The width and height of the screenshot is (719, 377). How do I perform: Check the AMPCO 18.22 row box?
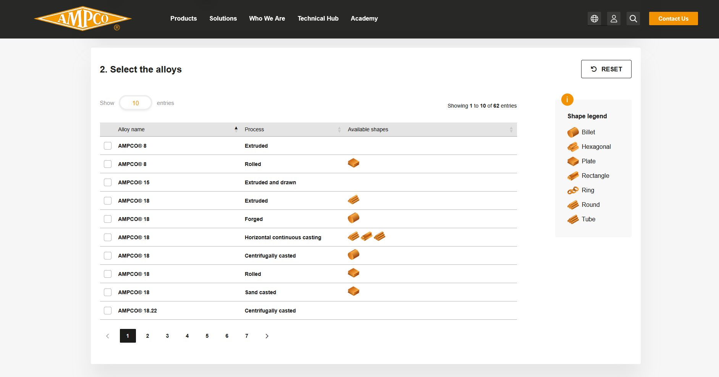point(108,311)
